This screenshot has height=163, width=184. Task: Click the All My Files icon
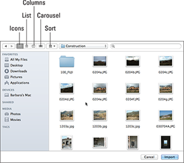click(x=7, y=59)
